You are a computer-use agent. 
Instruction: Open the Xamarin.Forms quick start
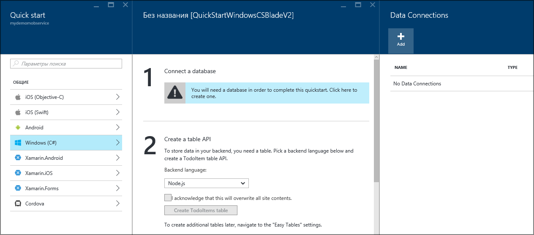(66, 188)
